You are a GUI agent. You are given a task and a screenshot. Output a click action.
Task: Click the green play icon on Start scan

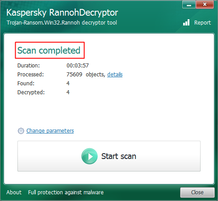point(89,156)
